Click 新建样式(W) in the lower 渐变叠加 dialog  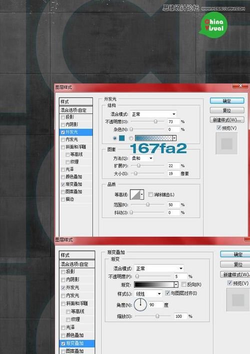click(235, 274)
